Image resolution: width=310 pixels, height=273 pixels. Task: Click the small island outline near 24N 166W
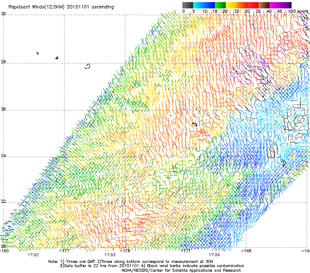coord(283,163)
